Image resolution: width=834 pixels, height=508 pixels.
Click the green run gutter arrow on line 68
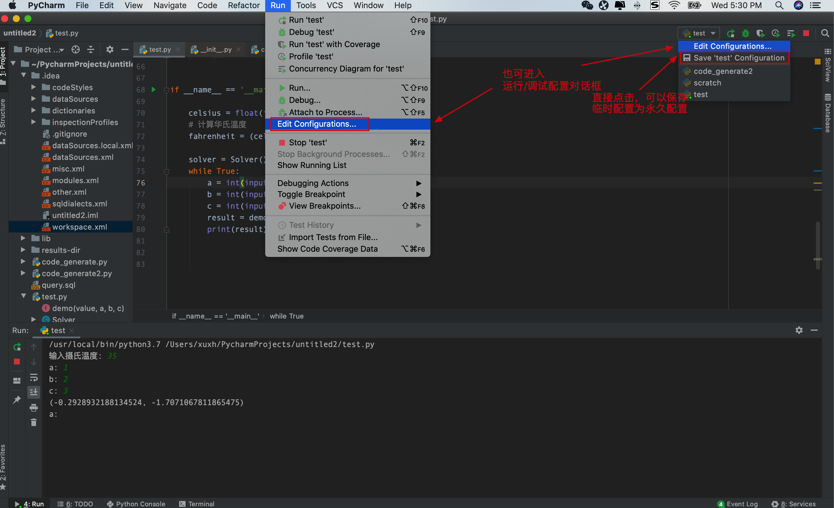[154, 90]
